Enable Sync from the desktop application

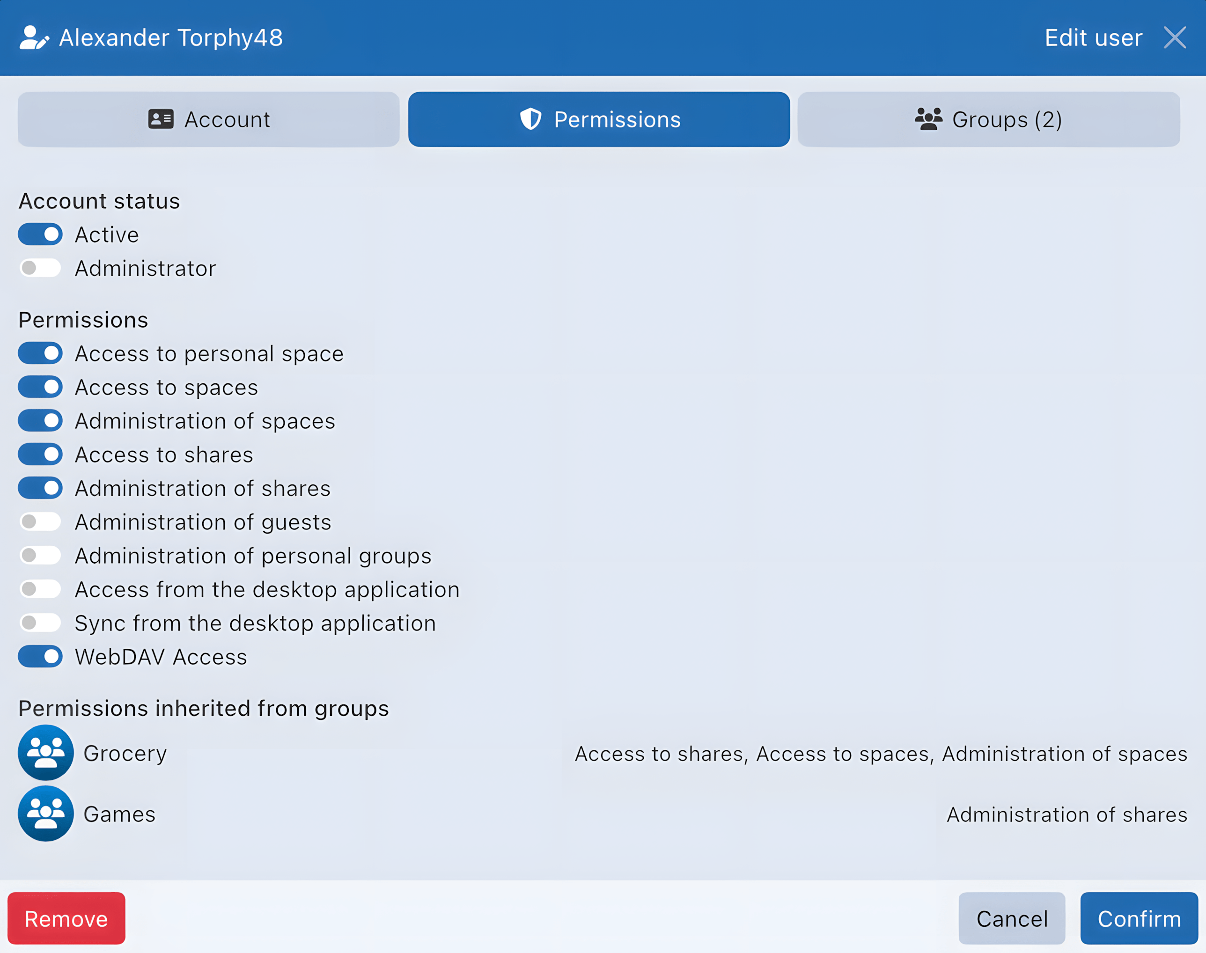(x=40, y=623)
